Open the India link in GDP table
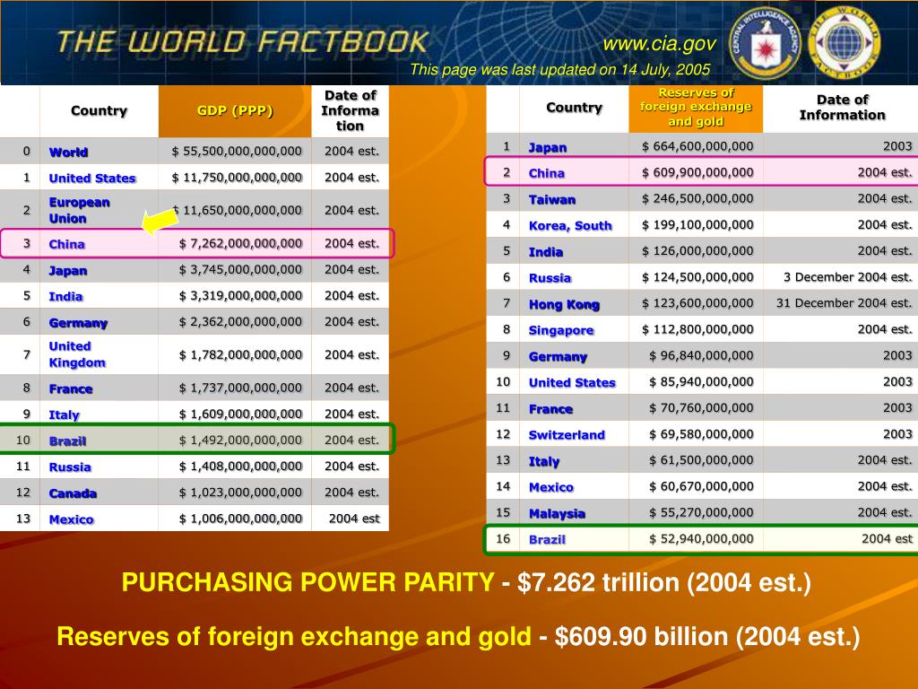 pyautogui.click(x=65, y=296)
